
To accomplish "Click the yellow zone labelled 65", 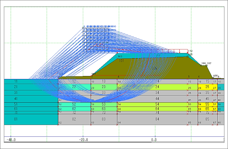I will [207, 109].
